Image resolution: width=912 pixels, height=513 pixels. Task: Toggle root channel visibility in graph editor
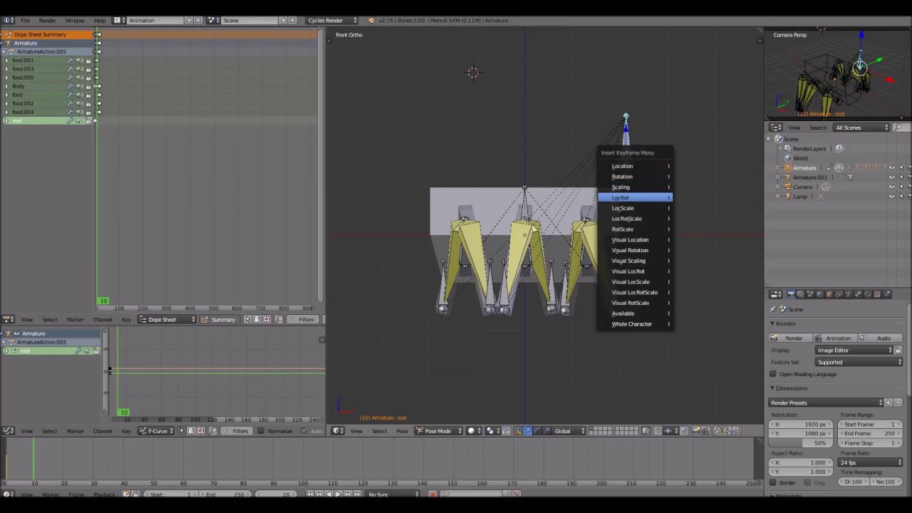(x=14, y=351)
